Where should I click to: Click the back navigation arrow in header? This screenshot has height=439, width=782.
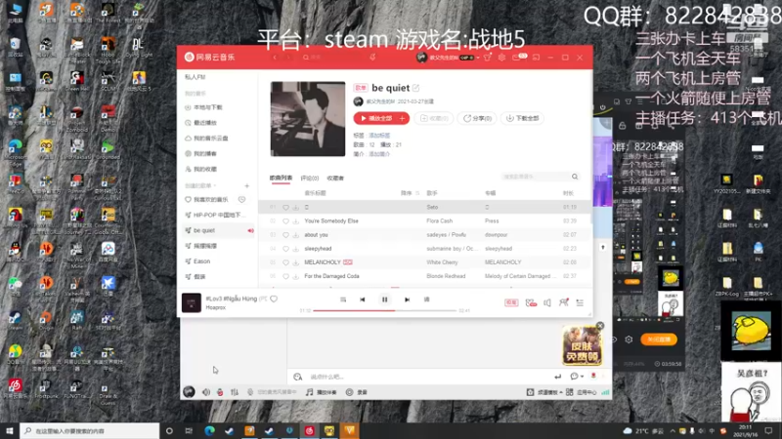275,58
